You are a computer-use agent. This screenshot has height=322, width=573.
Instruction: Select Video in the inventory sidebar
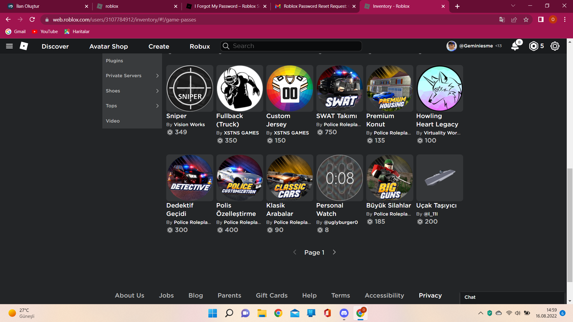[x=113, y=121]
